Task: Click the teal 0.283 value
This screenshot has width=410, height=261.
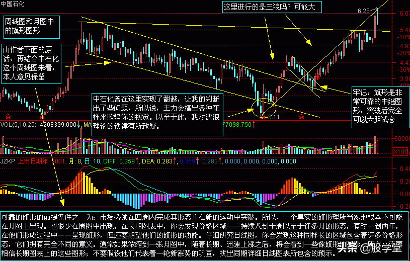Action: coord(210,161)
